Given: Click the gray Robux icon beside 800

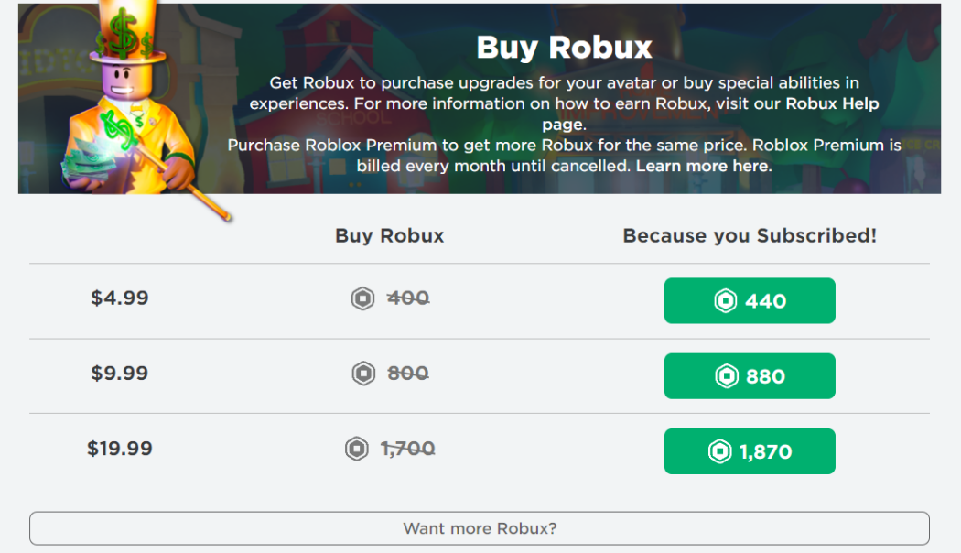Looking at the screenshot, I should tap(363, 374).
